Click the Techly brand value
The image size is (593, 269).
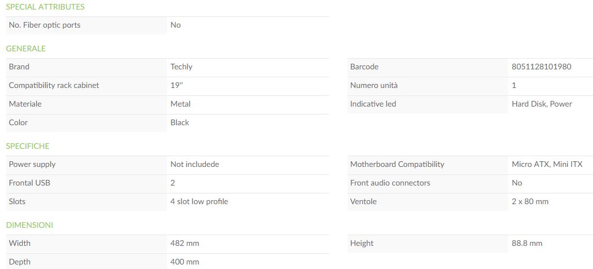(x=181, y=67)
